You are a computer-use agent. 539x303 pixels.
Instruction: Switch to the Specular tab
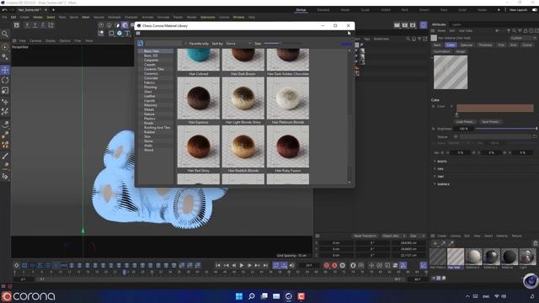pos(467,45)
